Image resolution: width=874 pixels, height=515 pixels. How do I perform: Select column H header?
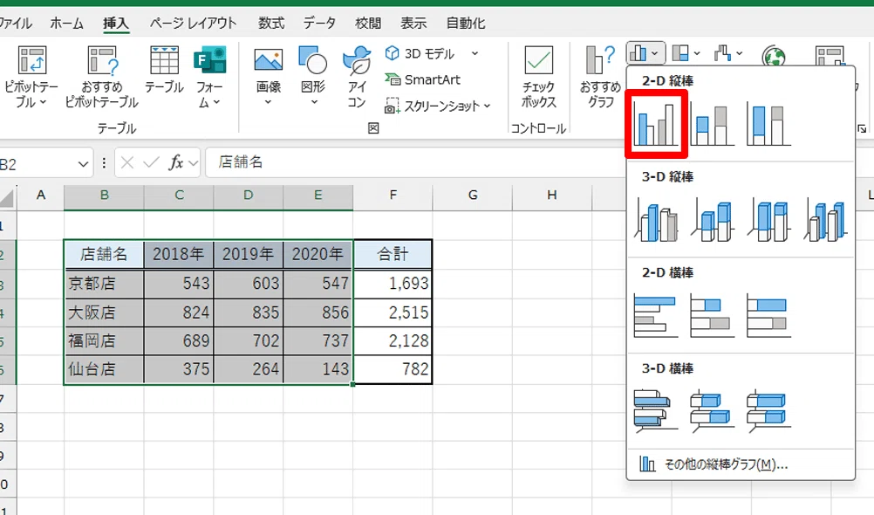(x=552, y=196)
